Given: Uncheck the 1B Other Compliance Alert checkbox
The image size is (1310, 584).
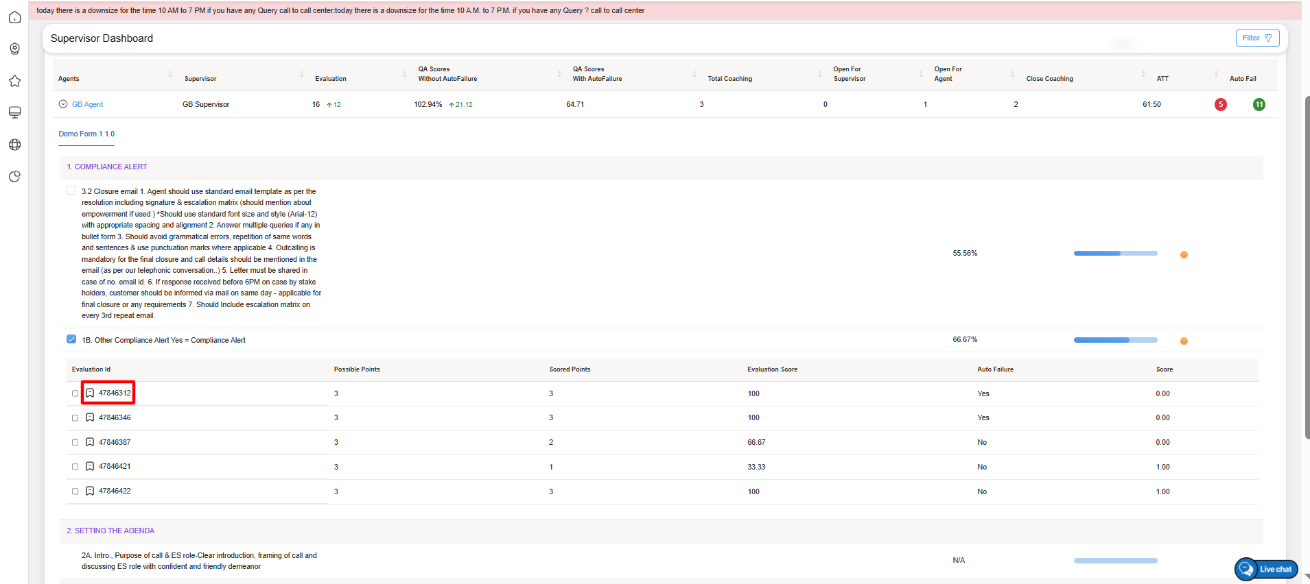Looking at the screenshot, I should 71,339.
